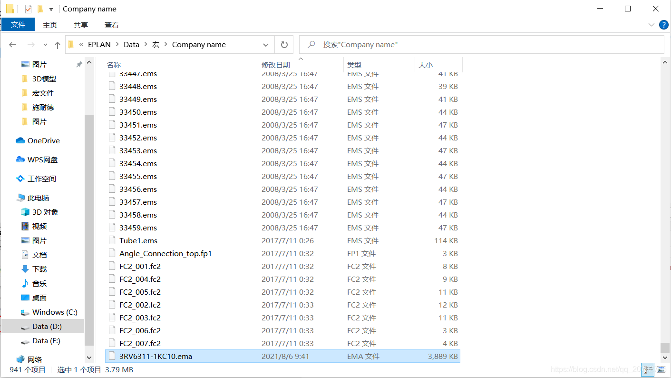Click quick access New folder icon
This screenshot has height=378, width=671.
click(40, 9)
